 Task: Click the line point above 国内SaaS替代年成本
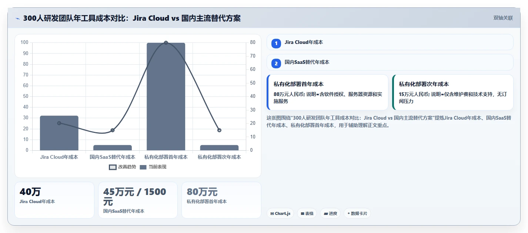(113, 130)
